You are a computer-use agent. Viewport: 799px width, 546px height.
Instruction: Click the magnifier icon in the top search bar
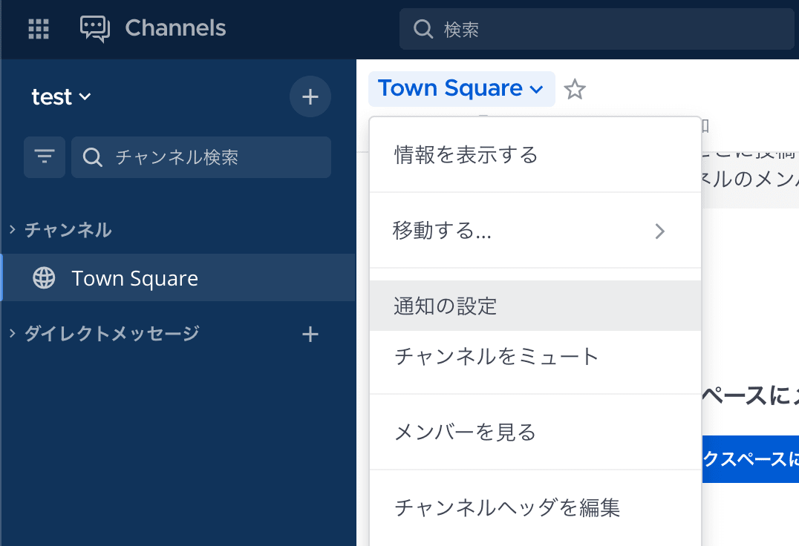coord(423,29)
